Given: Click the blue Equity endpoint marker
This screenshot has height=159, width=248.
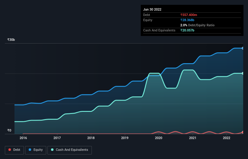Looking at the screenshot, I should tap(243, 48).
